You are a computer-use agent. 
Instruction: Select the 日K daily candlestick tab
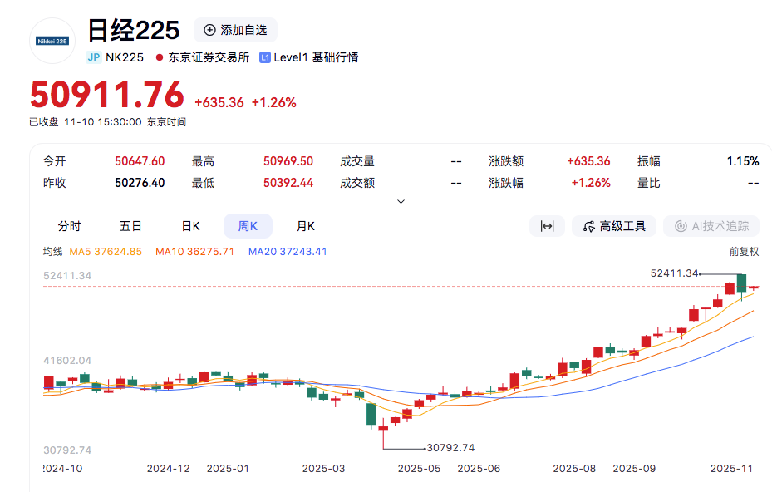[x=191, y=226]
